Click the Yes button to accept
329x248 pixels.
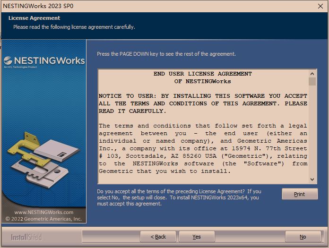(x=197, y=237)
